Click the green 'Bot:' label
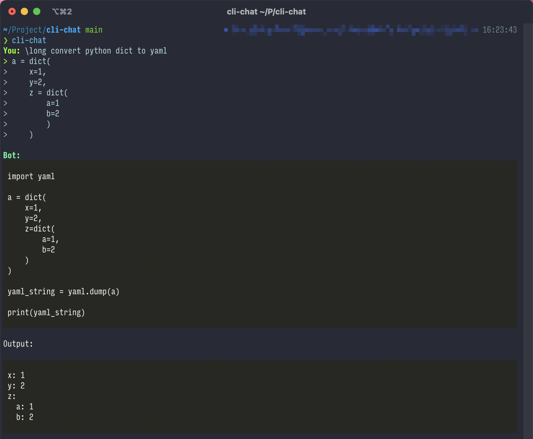The image size is (533, 439). click(x=12, y=155)
